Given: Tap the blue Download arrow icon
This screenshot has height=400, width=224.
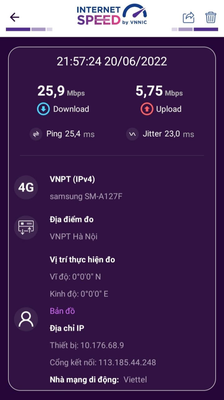Looking at the screenshot, I should tap(43, 109).
